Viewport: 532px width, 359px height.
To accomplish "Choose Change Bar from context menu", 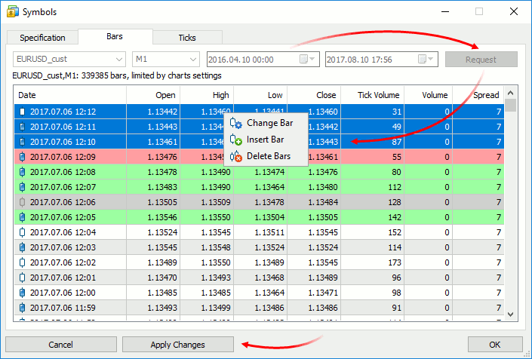I will click(x=266, y=123).
